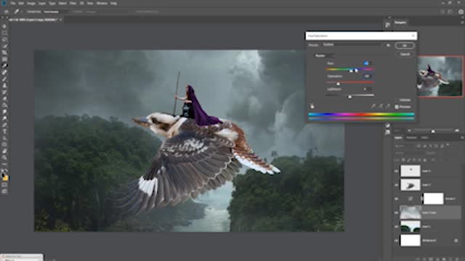Select the Frame tool
This screenshot has height=261, width=465.
[x=4, y=59]
